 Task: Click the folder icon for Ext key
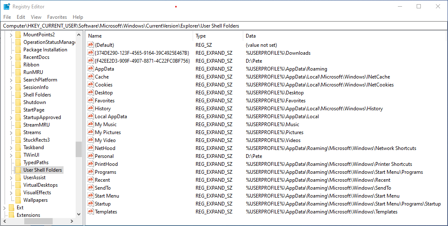12,208
